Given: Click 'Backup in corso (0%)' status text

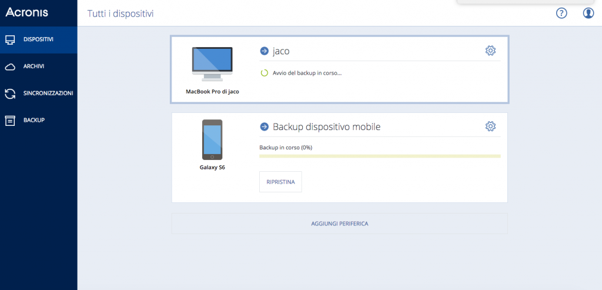Looking at the screenshot, I should click(286, 148).
